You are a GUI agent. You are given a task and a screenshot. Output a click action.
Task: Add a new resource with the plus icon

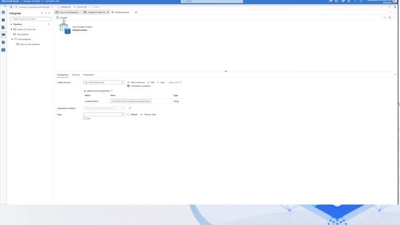coord(42,13)
